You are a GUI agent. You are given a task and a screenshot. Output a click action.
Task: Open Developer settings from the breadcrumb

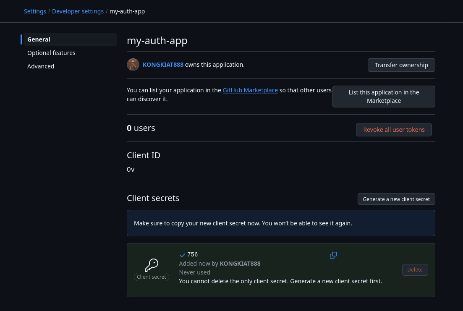[x=78, y=11]
